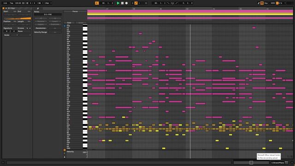Click the Velocity lane label

tap(70, 152)
